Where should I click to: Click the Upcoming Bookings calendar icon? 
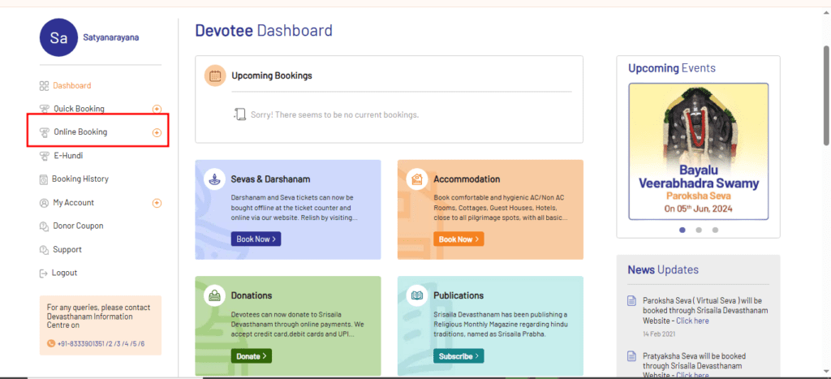point(215,76)
